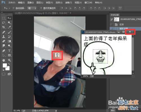Reset to default foreground and background colors
The height and width of the screenshot is (112, 141).
3,70
